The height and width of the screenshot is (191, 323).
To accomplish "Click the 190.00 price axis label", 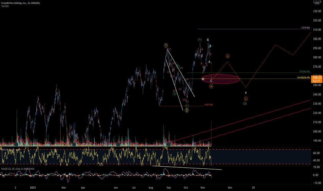I will (x=317, y=141).
